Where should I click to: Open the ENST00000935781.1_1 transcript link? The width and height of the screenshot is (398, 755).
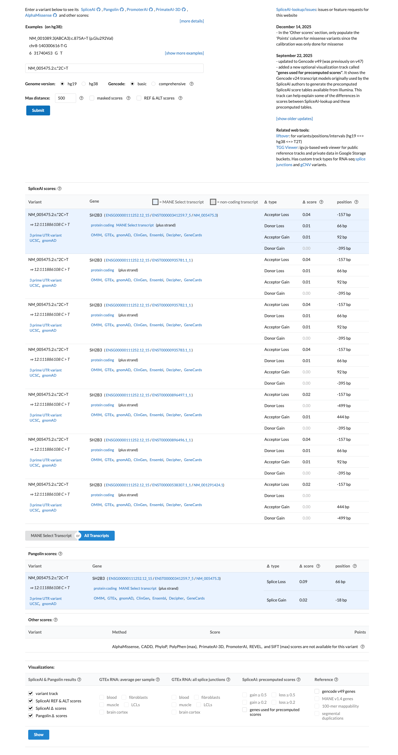point(172,260)
